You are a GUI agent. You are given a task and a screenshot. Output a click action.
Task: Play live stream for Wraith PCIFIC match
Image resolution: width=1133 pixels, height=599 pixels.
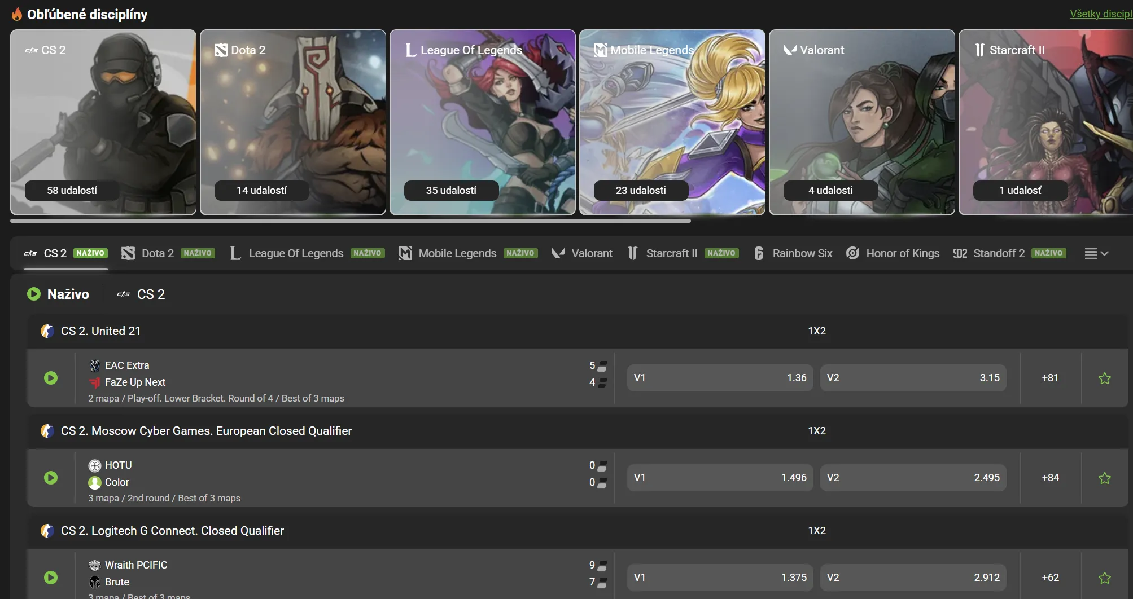coord(51,578)
